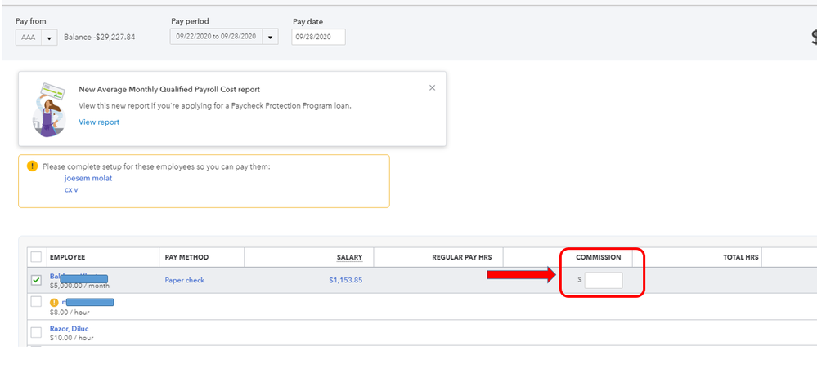Screen dimensions: 817x386
Task: Sort by the SALARY column header
Action: pyautogui.click(x=349, y=257)
